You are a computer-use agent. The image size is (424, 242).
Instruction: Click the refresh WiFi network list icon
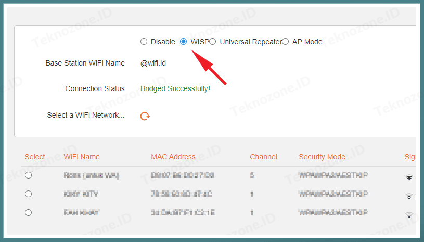[145, 116]
